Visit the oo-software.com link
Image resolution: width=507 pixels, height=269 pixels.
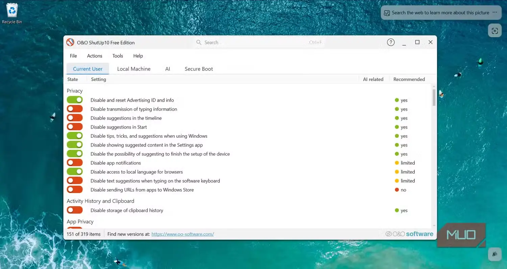point(183,234)
